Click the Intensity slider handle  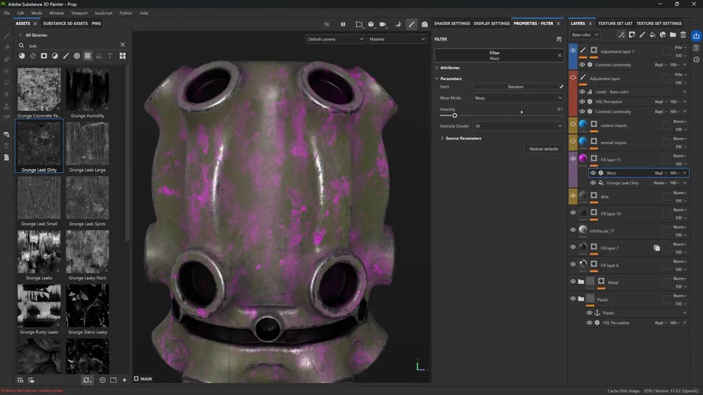(x=455, y=115)
